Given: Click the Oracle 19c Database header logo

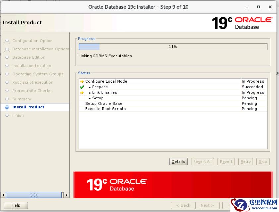Looking at the screenshot, I should point(242,23).
